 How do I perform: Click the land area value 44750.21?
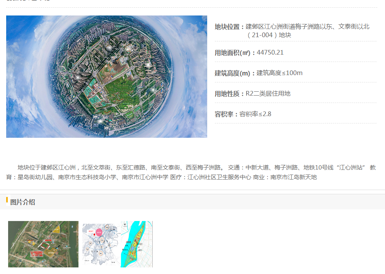tap(270, 52)
